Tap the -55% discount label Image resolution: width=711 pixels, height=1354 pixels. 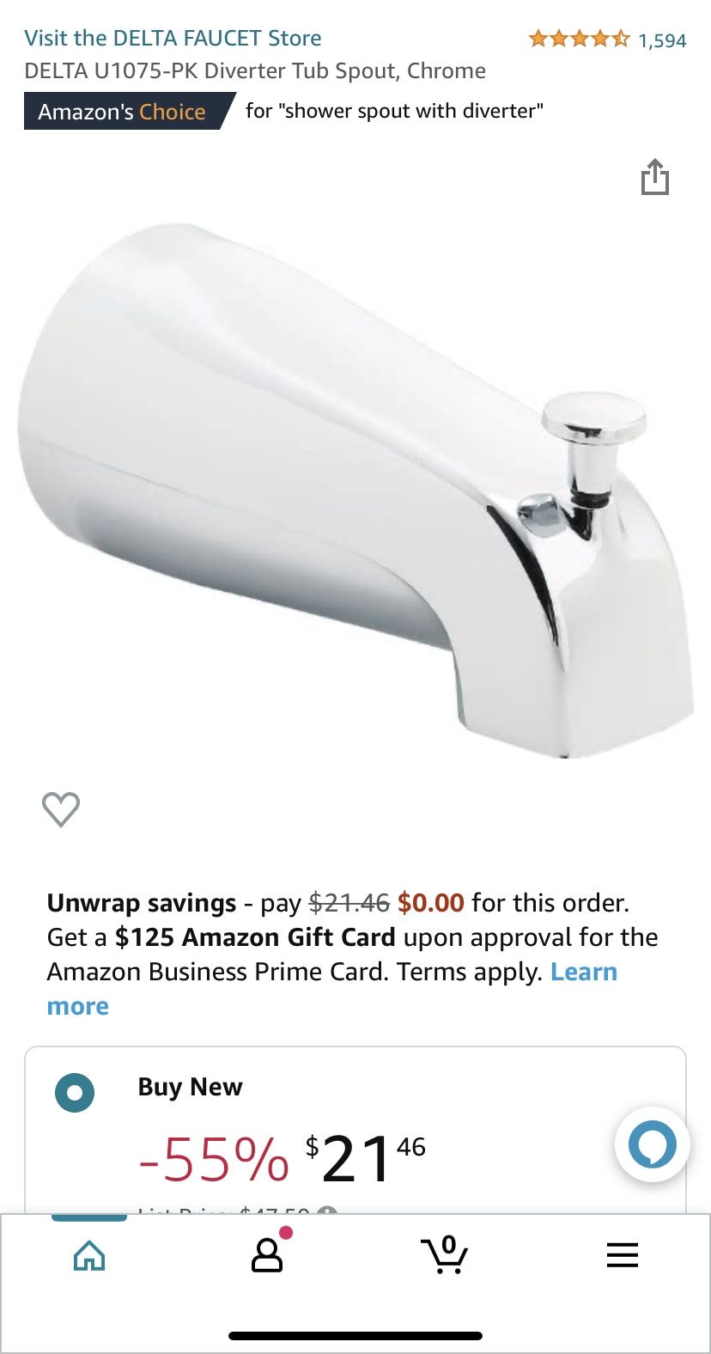(214, 1159)
